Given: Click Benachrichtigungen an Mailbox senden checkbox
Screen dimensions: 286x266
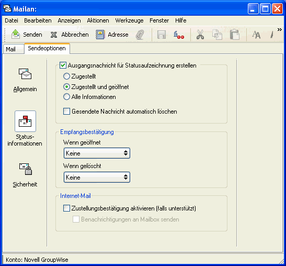Looking at the screenshot, I should coord(76,219).
